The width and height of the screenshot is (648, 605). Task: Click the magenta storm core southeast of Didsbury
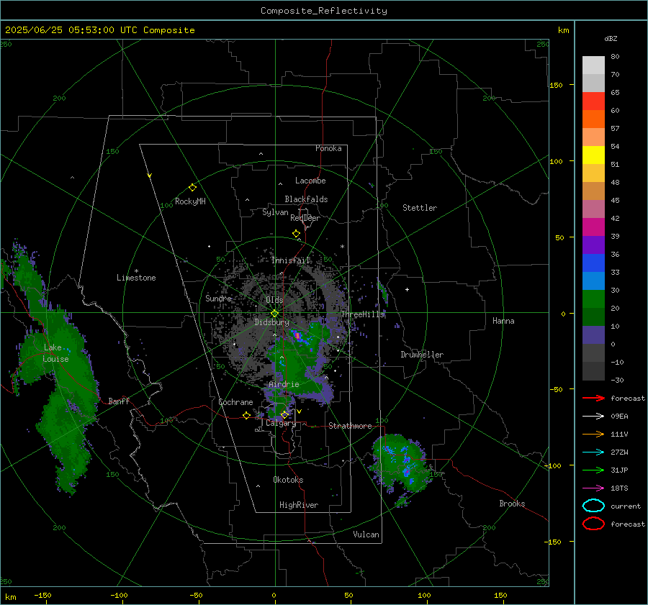click(x=297, y=335)
